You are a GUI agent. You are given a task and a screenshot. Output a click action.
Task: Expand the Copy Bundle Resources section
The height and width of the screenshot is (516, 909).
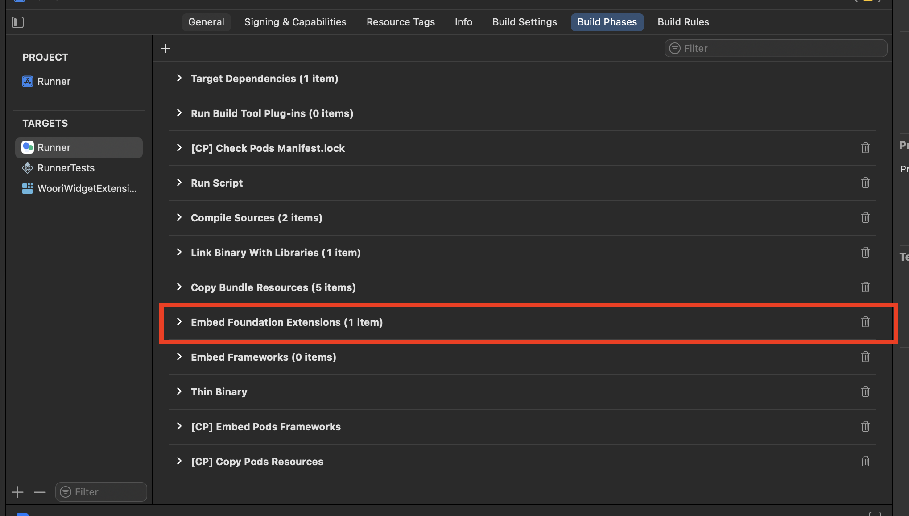coord(179,287)
